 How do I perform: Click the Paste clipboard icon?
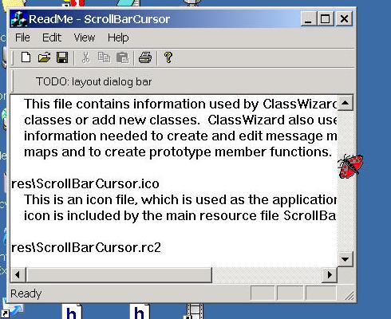(123, 57)
